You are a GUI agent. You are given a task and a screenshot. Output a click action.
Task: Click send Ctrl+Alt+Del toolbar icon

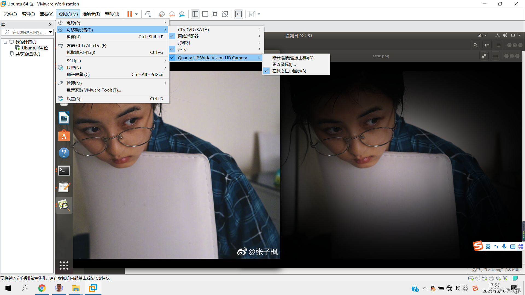[x=148, y=14]
